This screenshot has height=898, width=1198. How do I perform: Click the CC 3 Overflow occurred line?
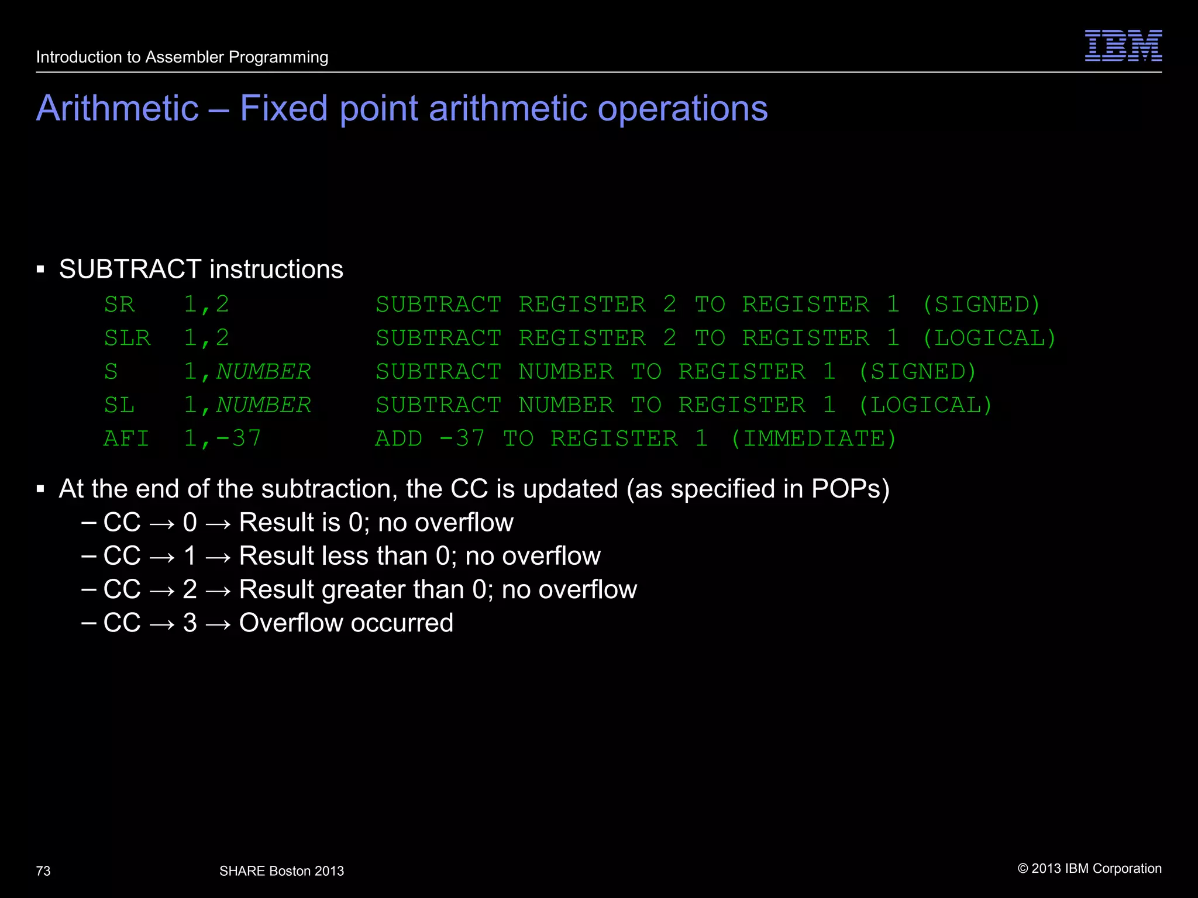(278, 623)
